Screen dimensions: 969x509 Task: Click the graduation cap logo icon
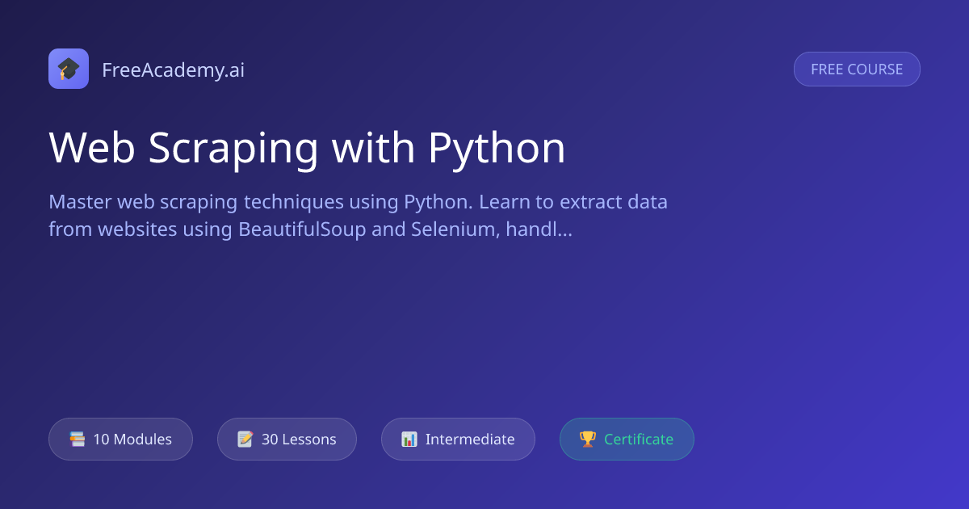(x=69, y=69)
